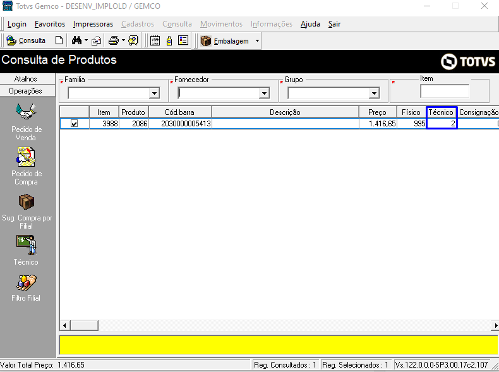Click the horizontal scrollbar right arrow
Image resolution: width=499 pixels, height=372 pixels.
pos(495,325)
